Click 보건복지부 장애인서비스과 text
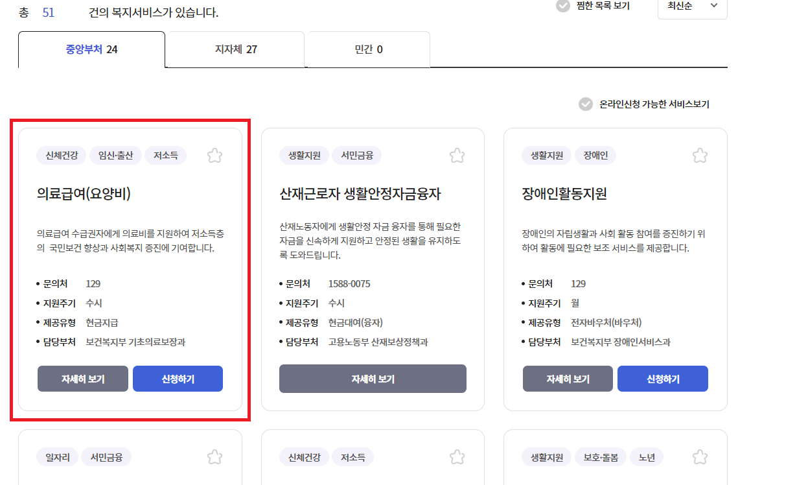 pyautogui.click(x=621, y=342)
